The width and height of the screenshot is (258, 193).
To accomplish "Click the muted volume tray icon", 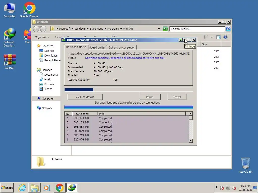I will pyautogui.click(x=234, y=187).
